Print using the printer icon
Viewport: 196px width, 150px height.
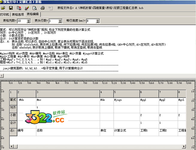[42, 8]
